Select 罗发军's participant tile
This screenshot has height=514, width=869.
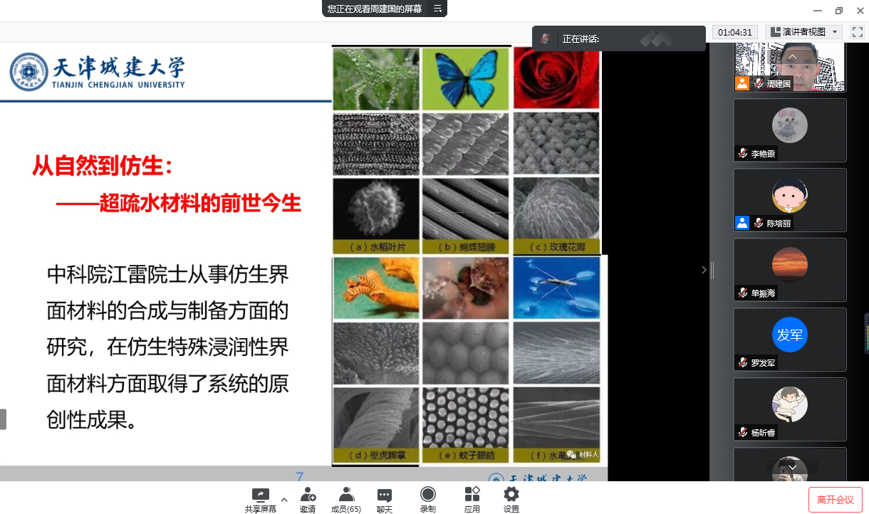pos(790,340)
